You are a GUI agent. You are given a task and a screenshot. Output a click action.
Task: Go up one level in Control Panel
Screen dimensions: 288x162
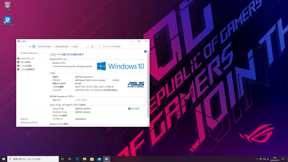pos(30,47)
